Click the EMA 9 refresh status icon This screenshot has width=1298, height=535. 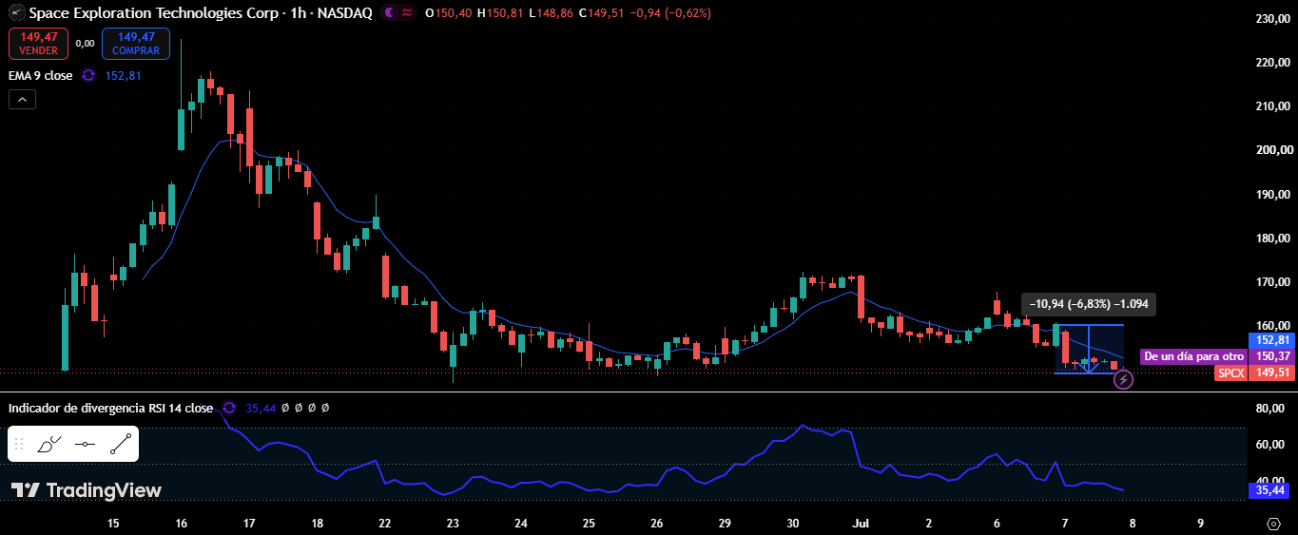[88, 75]
